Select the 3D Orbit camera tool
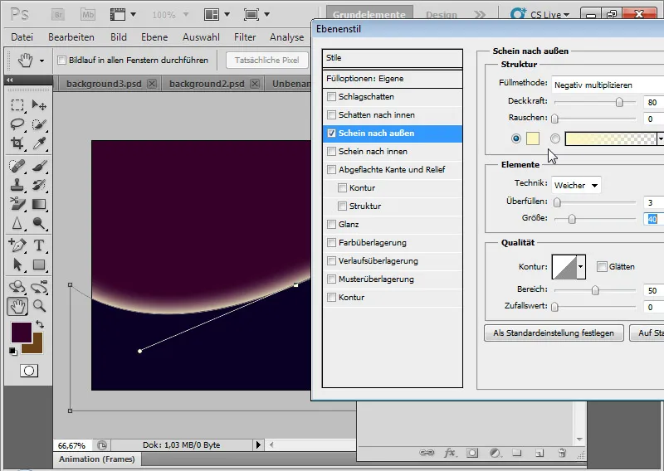 tap(39, 287)
